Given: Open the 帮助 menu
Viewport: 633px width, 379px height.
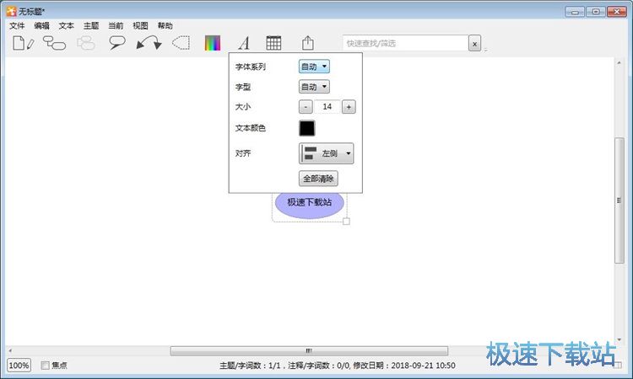Looking at the screenshot, I should [165, 26].
